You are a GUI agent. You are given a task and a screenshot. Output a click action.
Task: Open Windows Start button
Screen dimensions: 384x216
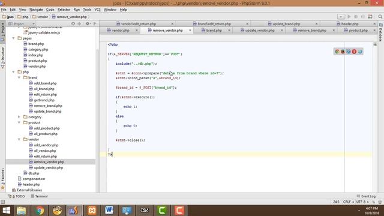tap(6, 211)
